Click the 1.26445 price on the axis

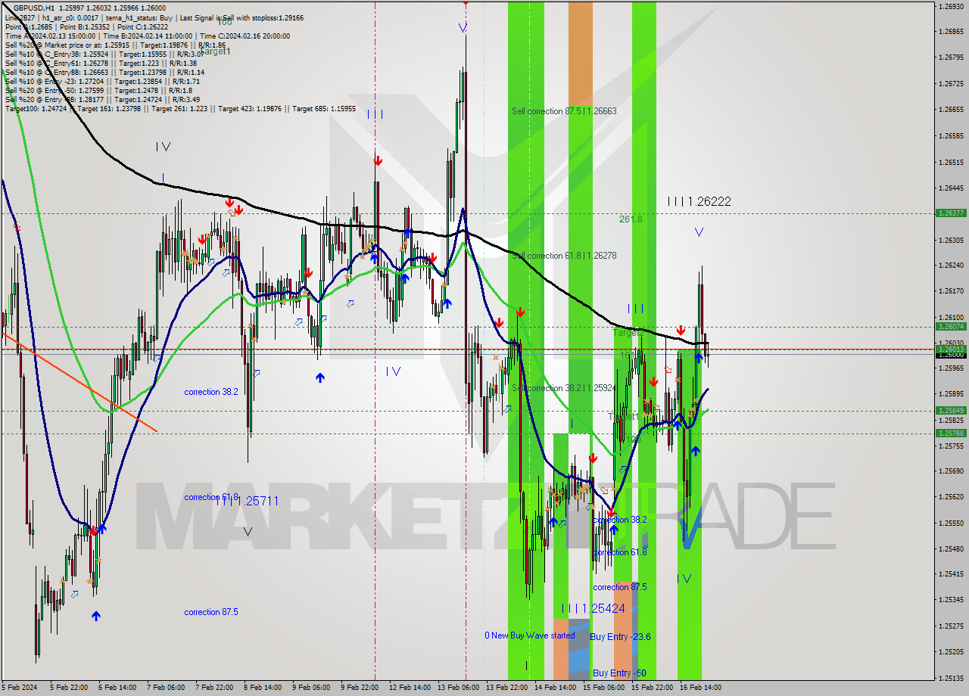(952, 188)
